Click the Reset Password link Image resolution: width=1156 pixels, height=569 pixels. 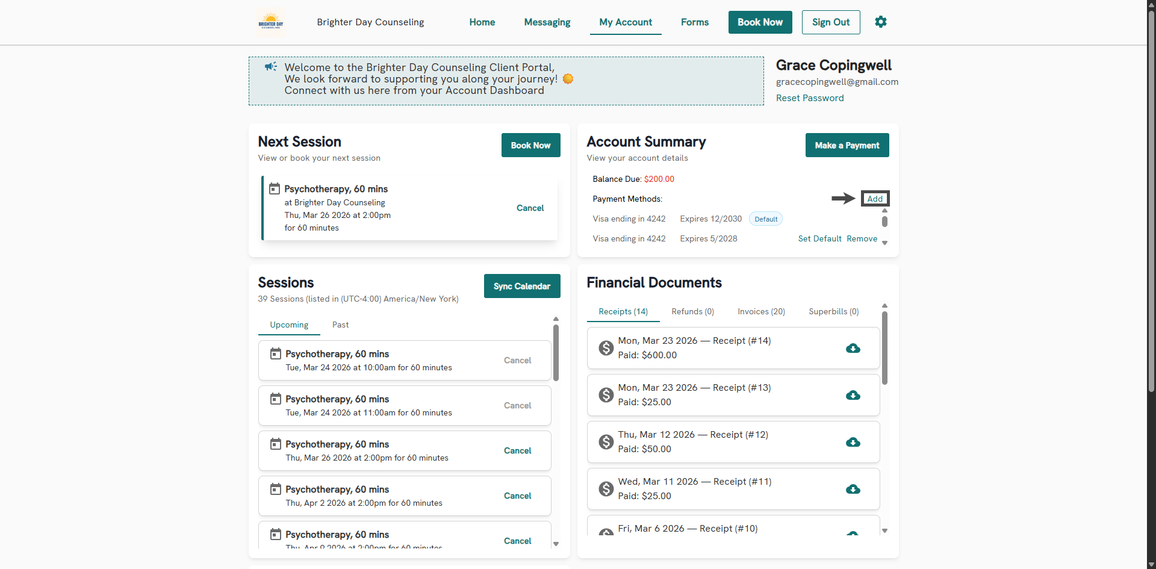[x=809, y=98]
